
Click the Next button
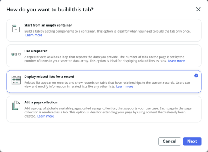click(x=192, y=141)
